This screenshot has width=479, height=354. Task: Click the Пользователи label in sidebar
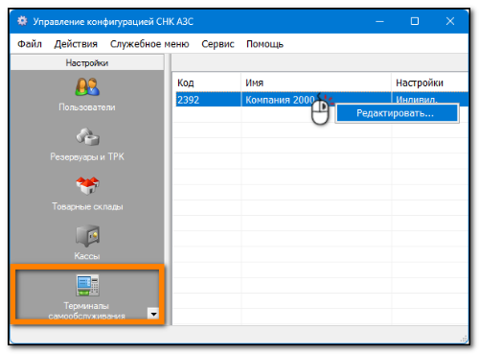(87, 107)
